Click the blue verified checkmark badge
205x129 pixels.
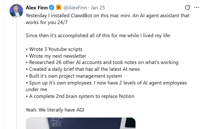click(x=52, y=7)
